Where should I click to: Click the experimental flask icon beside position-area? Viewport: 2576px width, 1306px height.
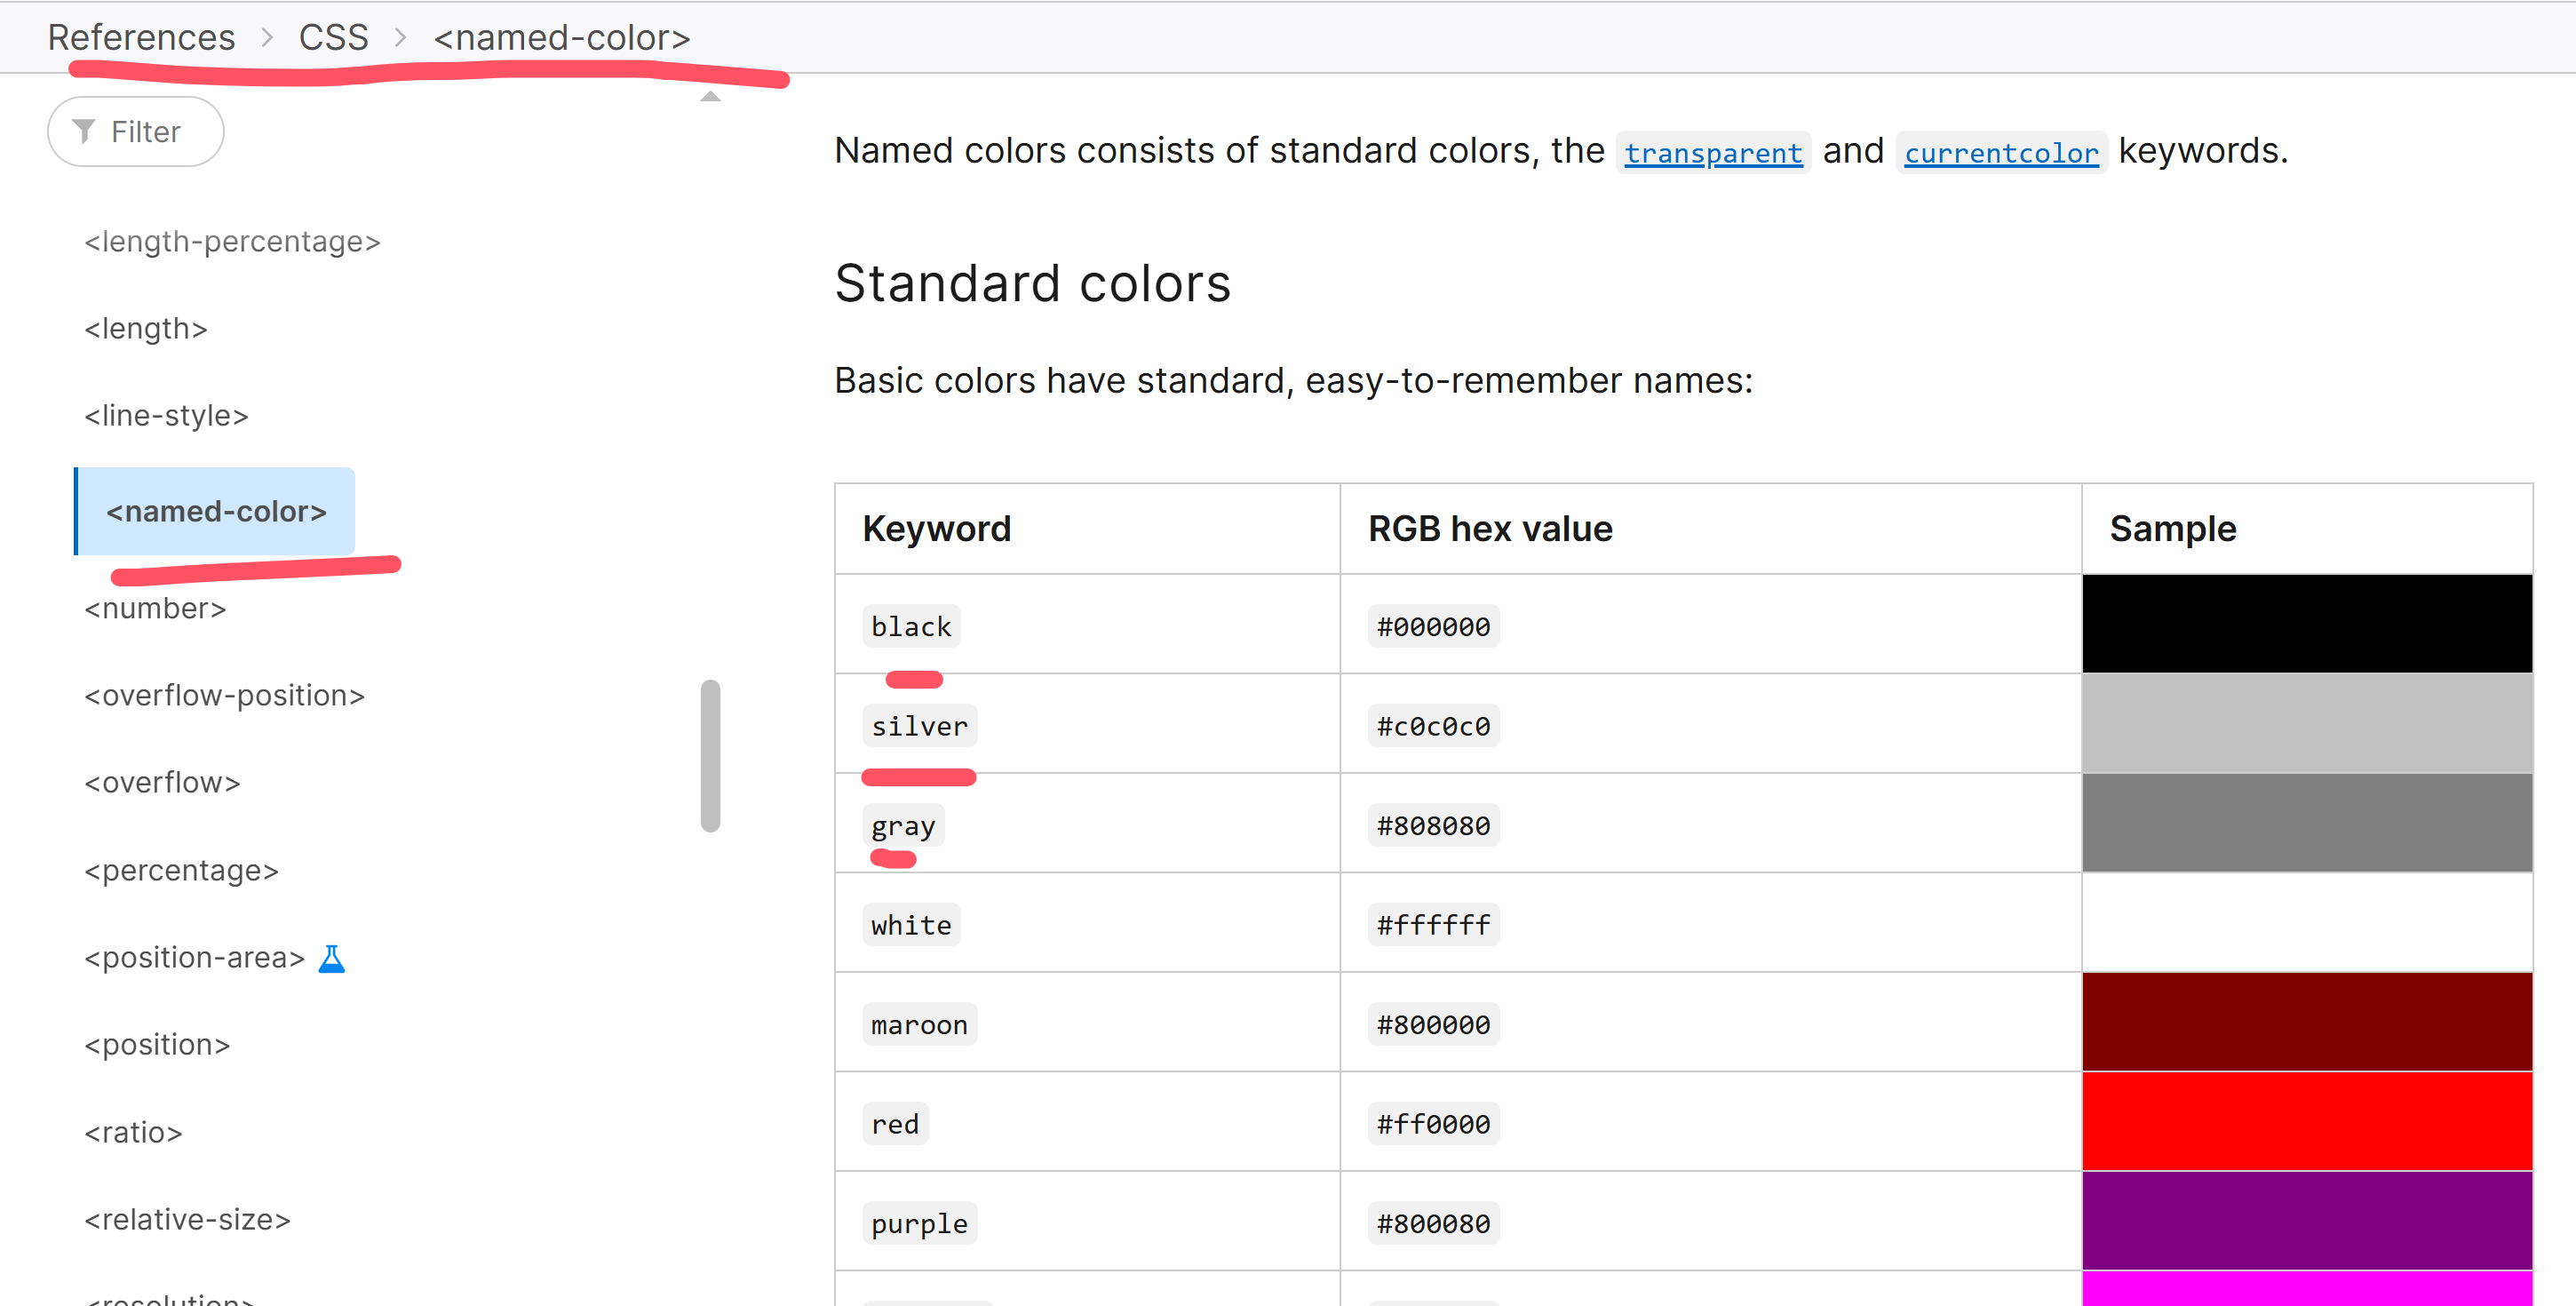(331, 958)
